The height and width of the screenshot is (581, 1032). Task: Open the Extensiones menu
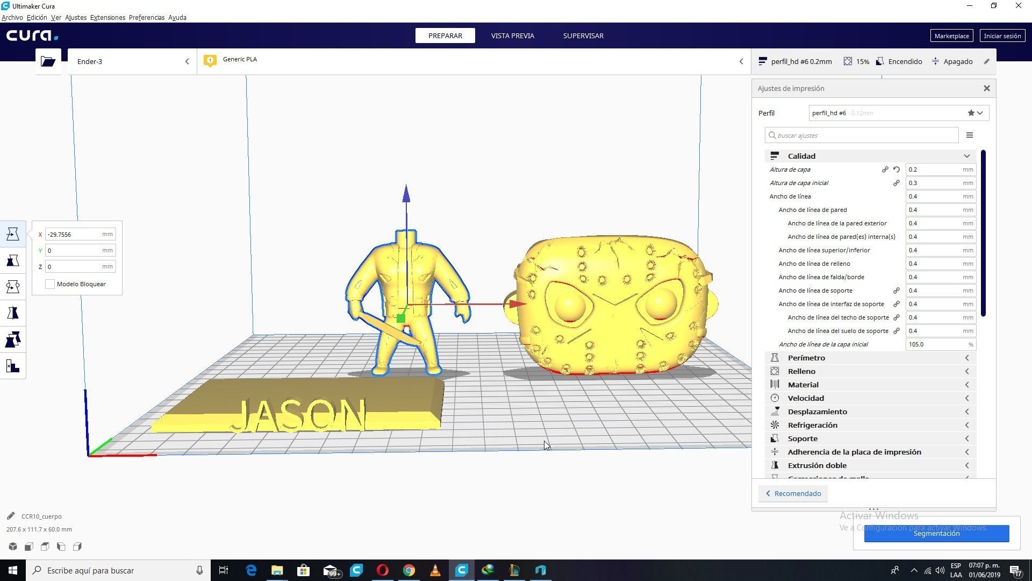tap(107, 17)
